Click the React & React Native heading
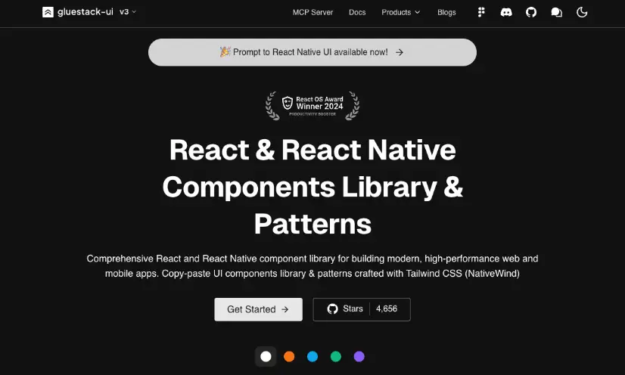Image resolution: width=625 pixels, height=375 pixels. [x=312, y=187]
